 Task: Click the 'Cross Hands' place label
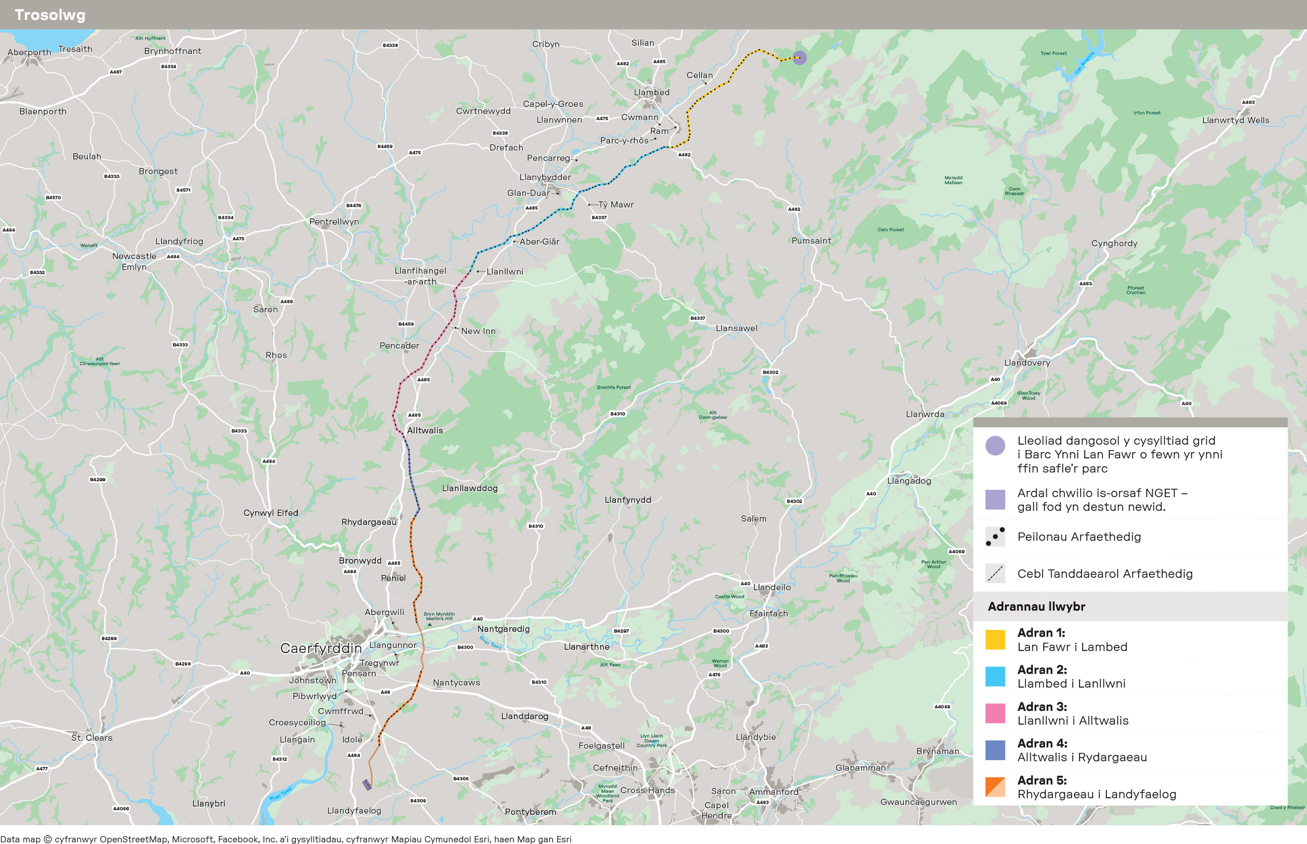click(647, 790)
